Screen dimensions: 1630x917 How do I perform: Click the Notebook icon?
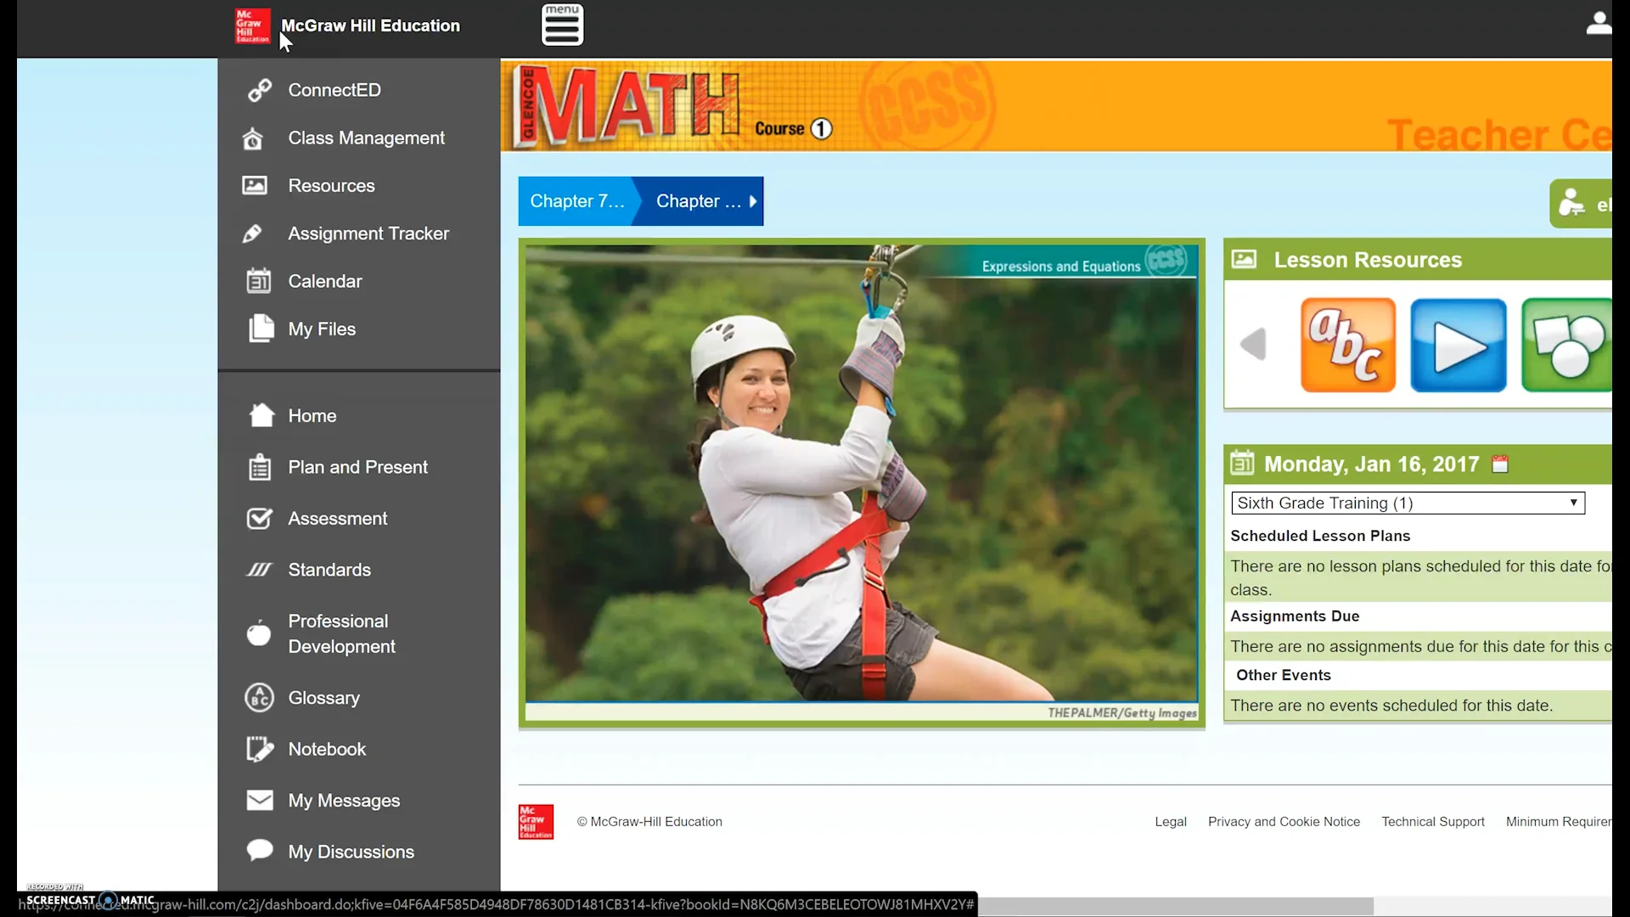coord(260,749)
